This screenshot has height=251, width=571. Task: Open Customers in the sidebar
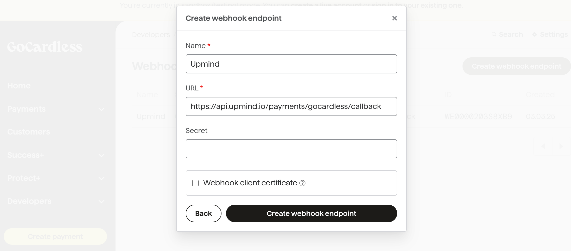pos(29,132)
